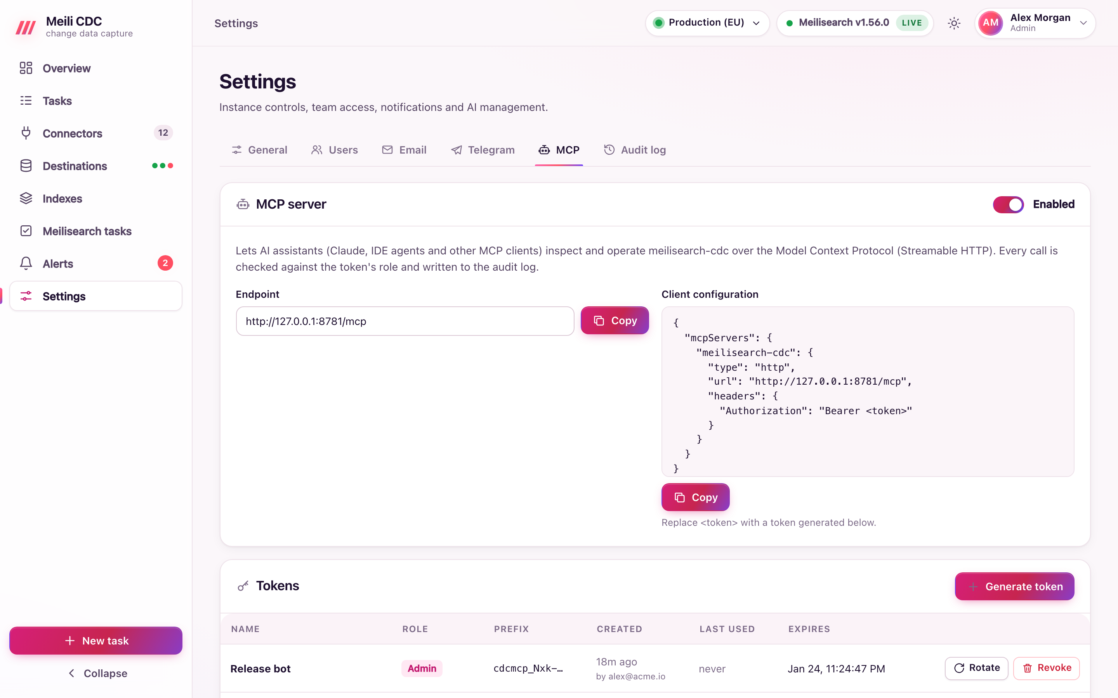Click the Meilisearch v1.56.0 LIVE status pill
1118x698 pixels.
coord(855,23)
